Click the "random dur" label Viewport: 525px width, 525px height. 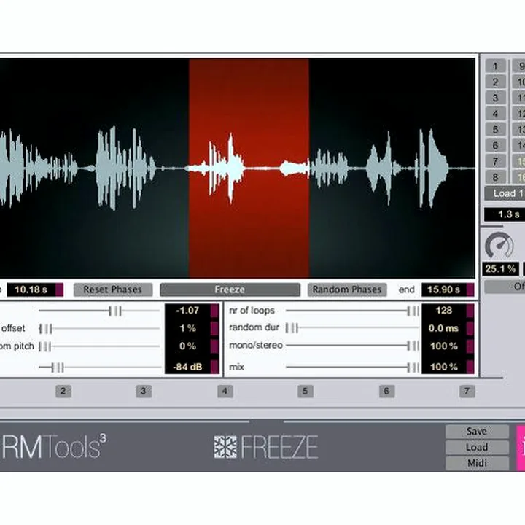pos(254,327)
